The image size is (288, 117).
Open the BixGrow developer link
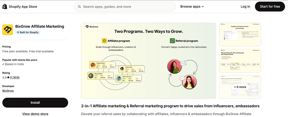click(8, 91)
